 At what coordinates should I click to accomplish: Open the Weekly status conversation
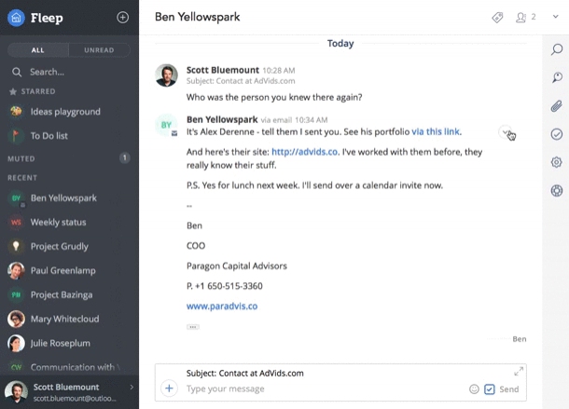point(58,223)
